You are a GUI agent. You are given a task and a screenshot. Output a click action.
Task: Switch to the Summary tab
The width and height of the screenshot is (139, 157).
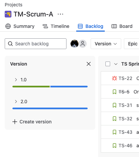(x=20, y=26)
